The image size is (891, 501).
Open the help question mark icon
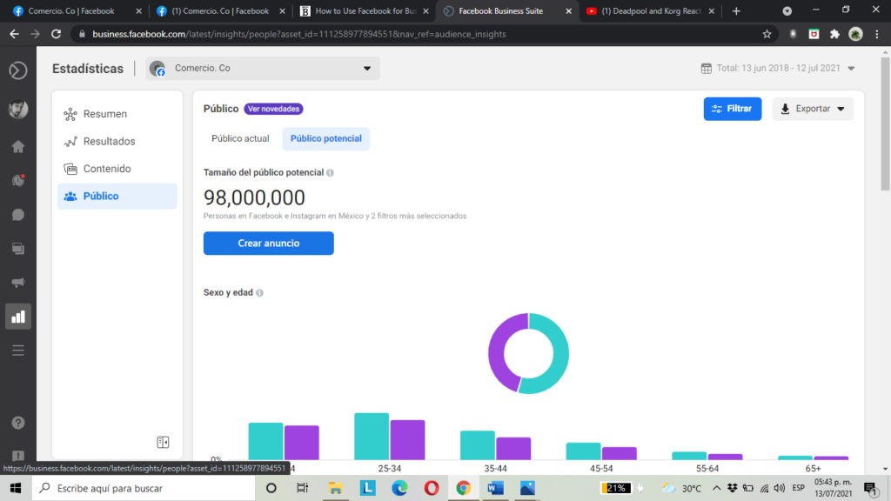(18, 423)
